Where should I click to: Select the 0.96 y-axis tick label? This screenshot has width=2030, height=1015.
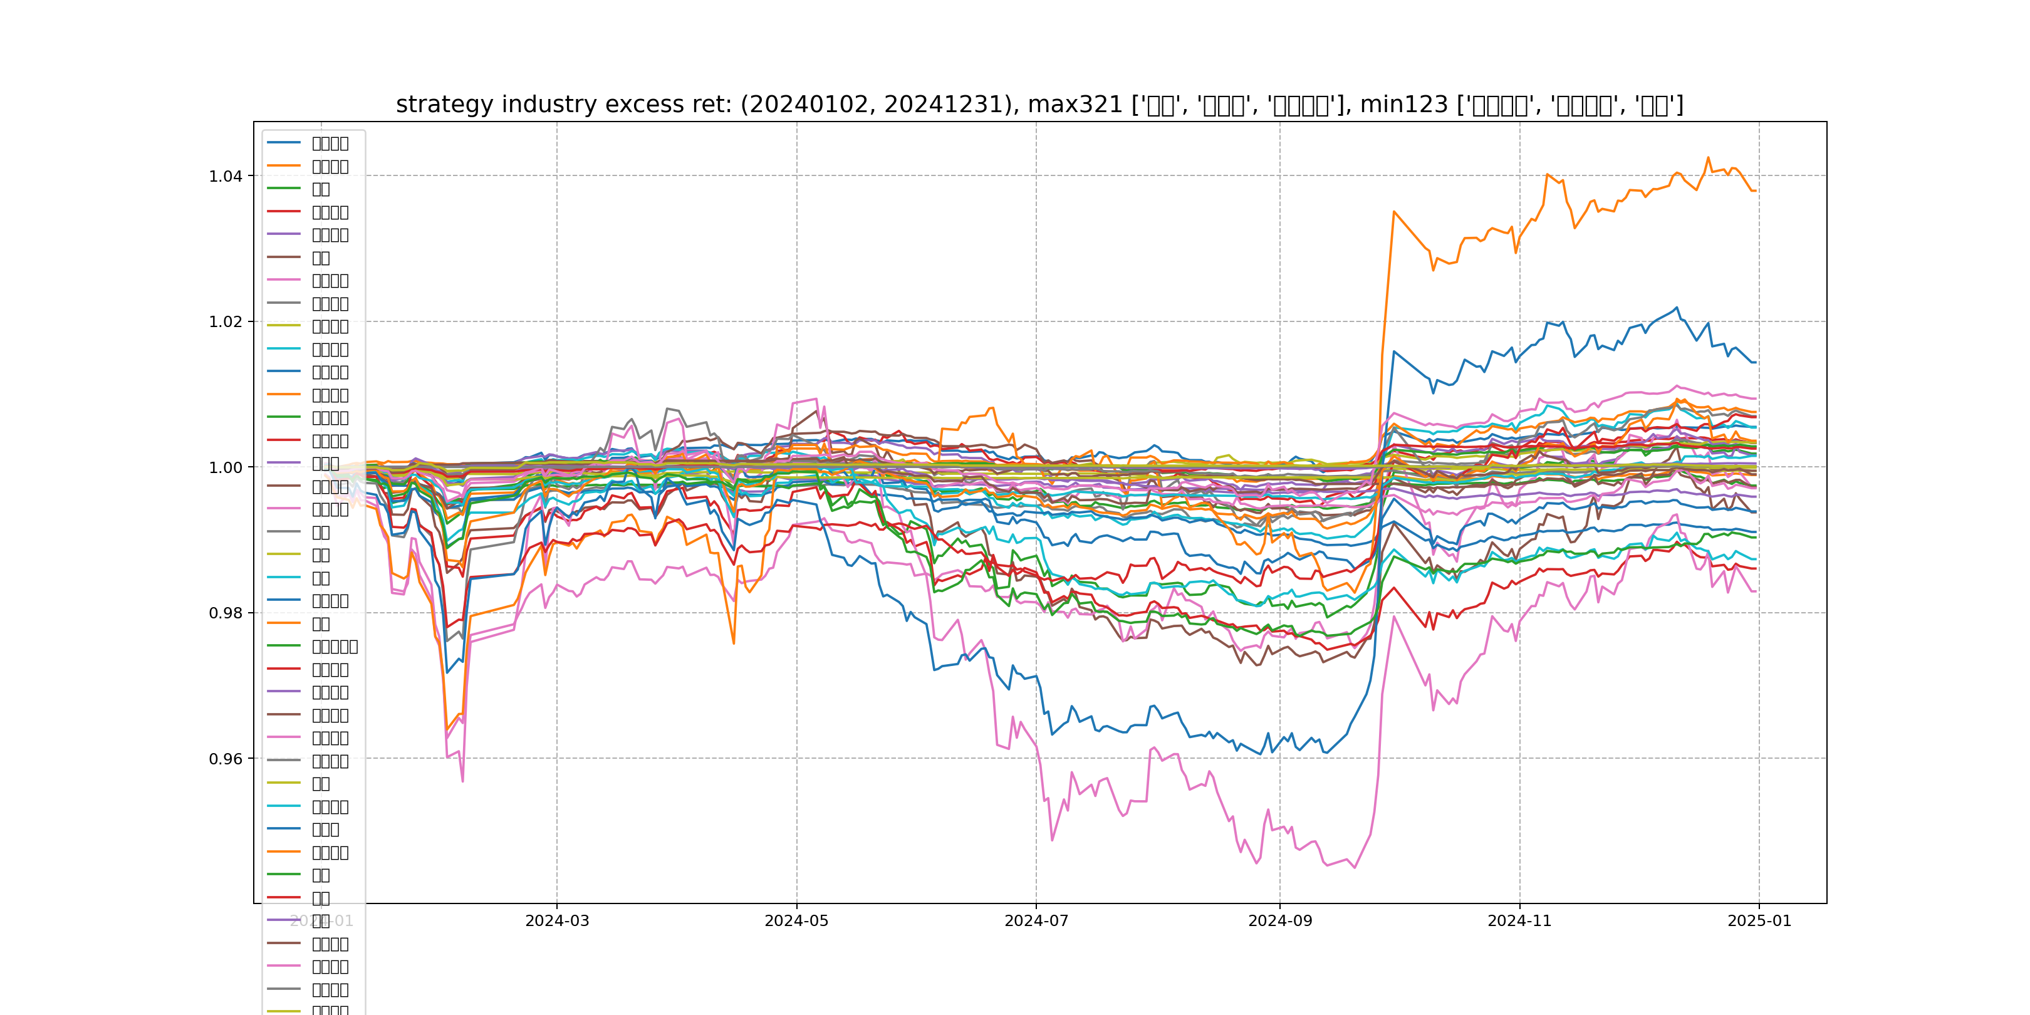[226, 759]
